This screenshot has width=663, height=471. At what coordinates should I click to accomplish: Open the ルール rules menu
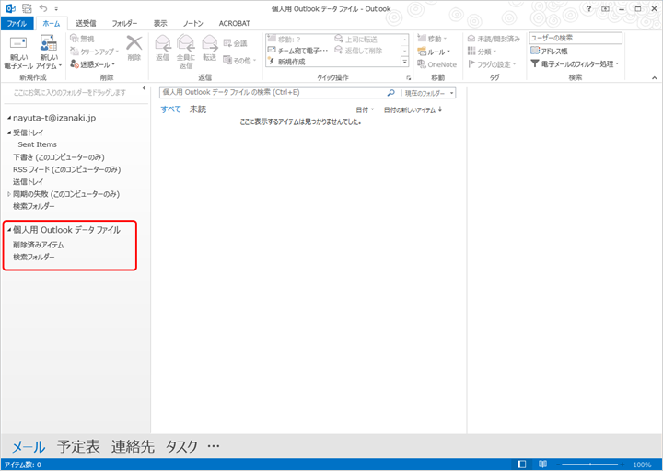click(x=434, y=52)
